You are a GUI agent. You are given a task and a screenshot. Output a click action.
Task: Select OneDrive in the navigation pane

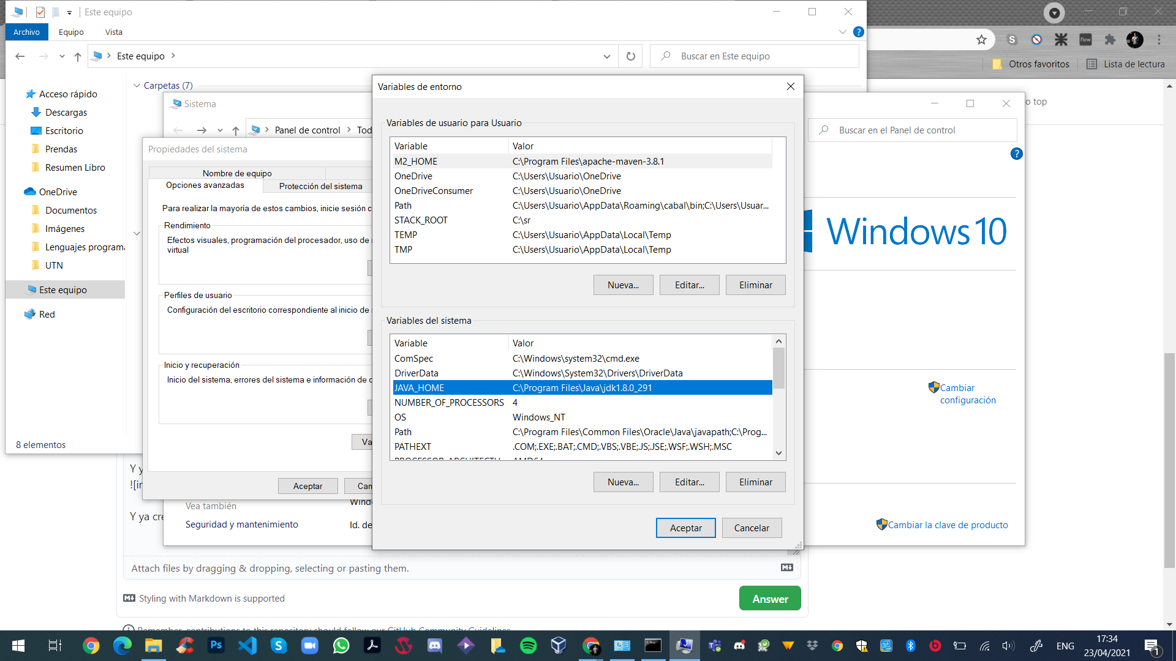point(58,192)
